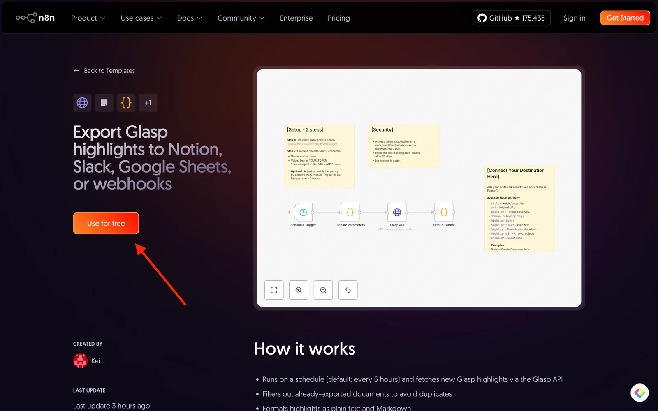The height and width of the screenshot is (411, 658).
Task: Click the Code curly braces node icon
Action: click(x=126, y=103)
